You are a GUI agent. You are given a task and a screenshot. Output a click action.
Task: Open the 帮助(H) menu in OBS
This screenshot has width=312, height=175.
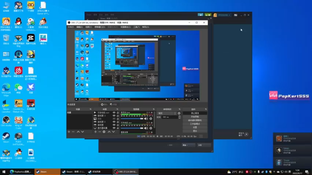click(145, 27)
